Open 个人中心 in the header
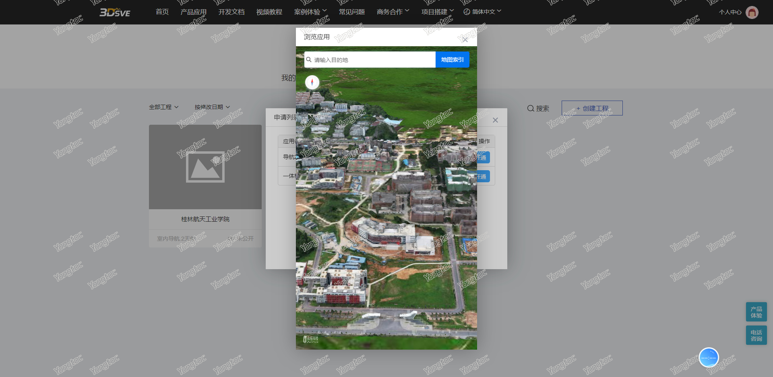The width and height of the screenshot is (773, 377). pyautogui.click(x=730, y=12)
